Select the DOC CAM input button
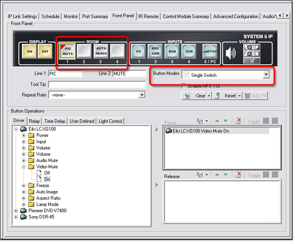297x244 pixels. tap(155, 50)
